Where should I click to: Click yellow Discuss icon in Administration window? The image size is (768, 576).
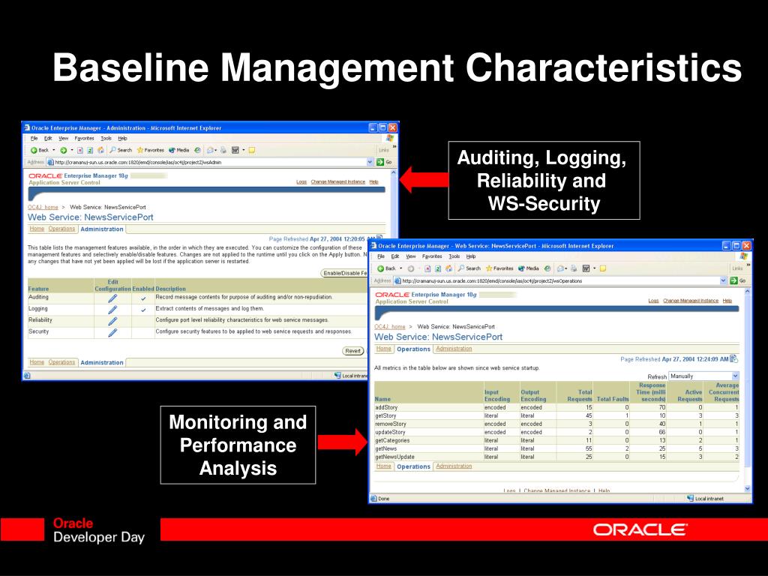click(x=252, y=150)
